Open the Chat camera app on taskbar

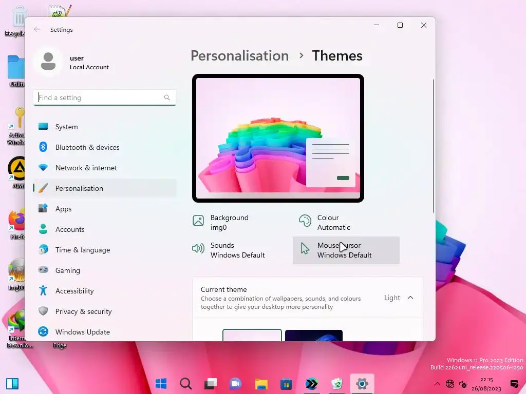click(235, 384)
